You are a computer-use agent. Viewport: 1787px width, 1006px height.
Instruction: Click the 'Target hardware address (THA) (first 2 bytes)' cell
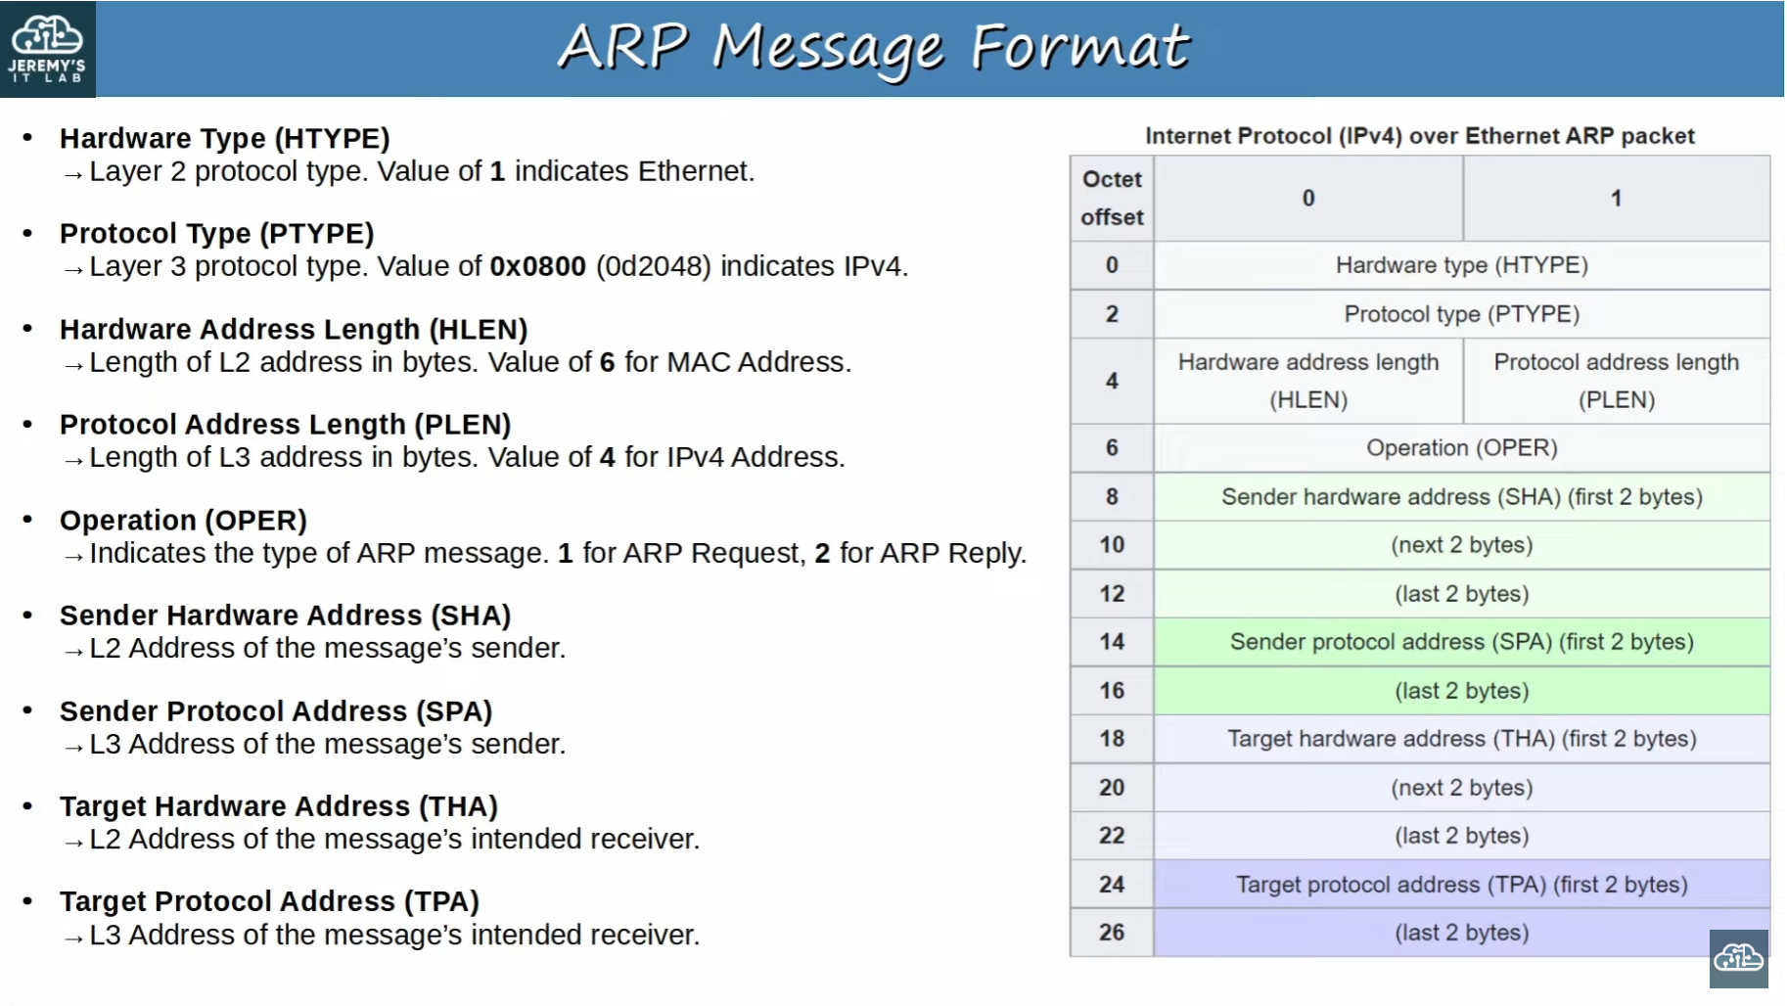pos(1462,739)
